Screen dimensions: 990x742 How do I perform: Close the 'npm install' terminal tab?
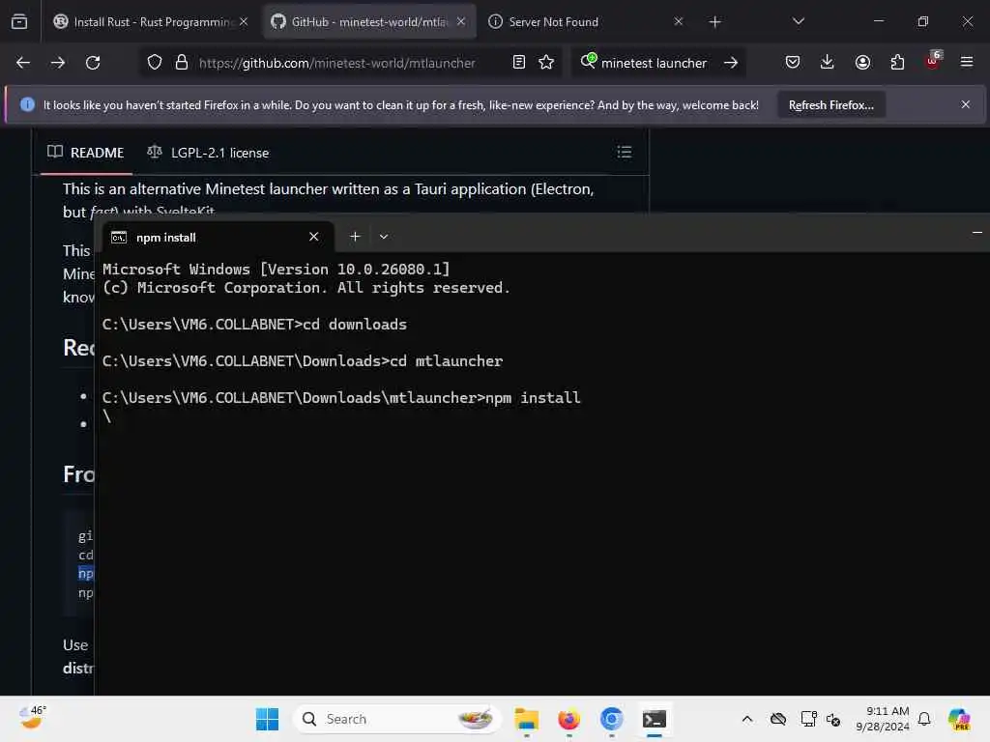(314, 237)
